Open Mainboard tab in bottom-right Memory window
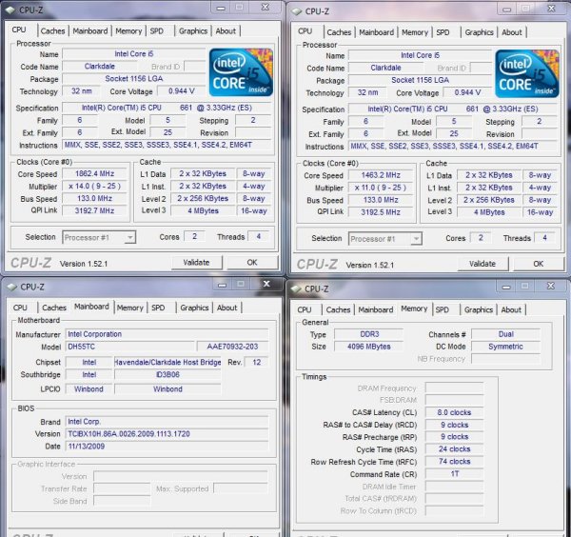 pos(376,309)
